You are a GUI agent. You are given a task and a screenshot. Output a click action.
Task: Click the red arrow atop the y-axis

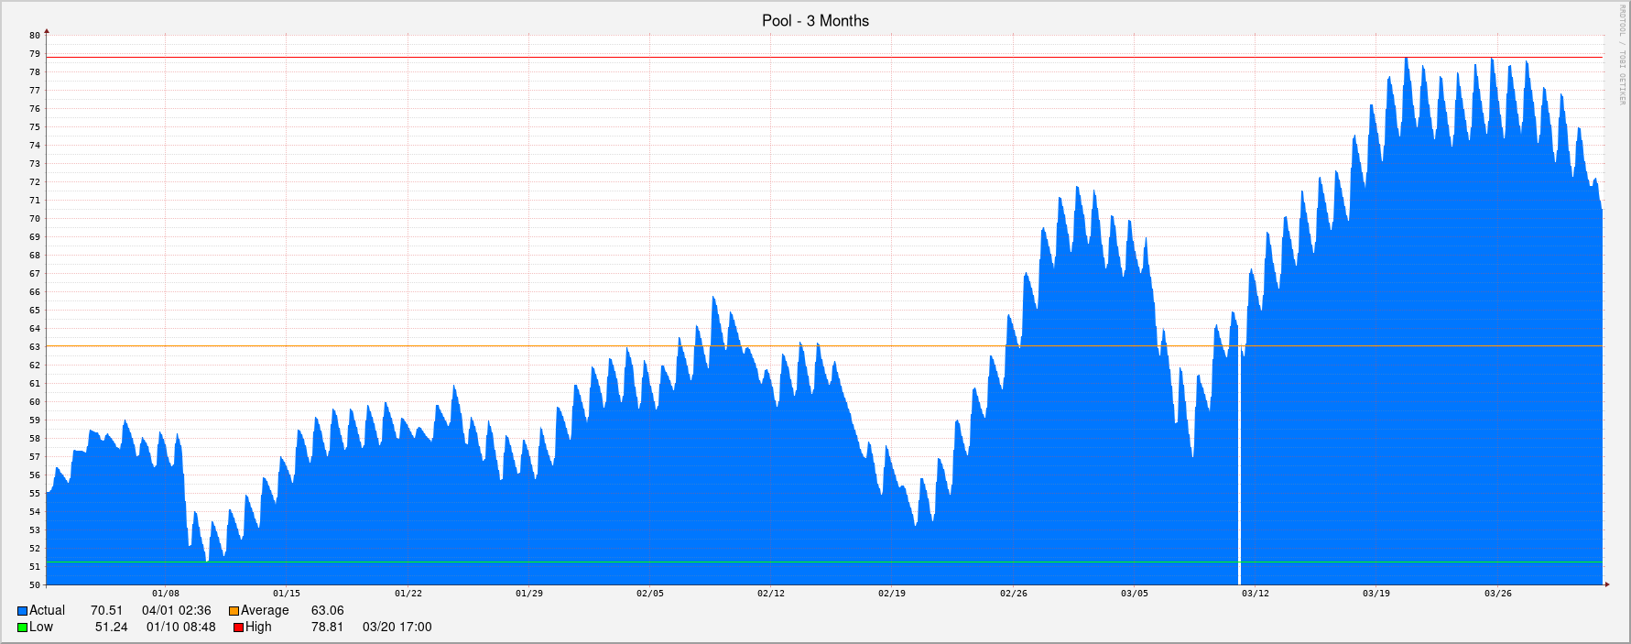(x=47, y=31)
